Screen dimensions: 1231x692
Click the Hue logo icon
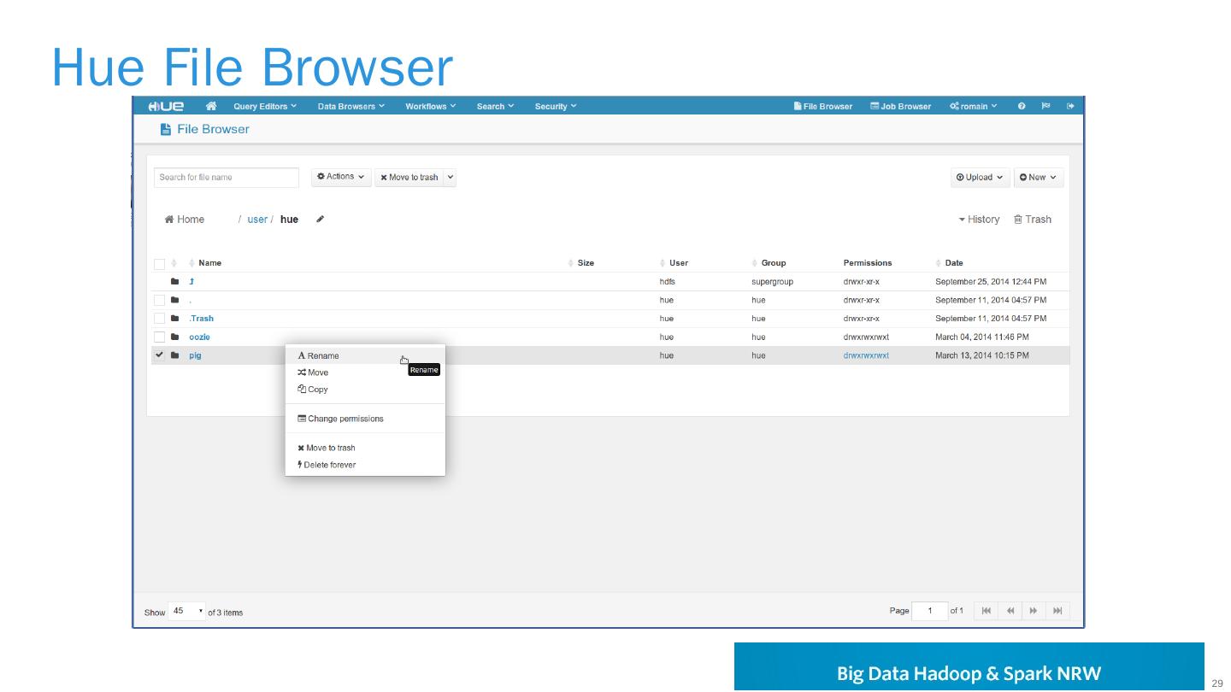166,106
